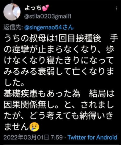Screen dimensions: 121x145
Task: Open the three-dot more options menu
Action: click(117, 9)
